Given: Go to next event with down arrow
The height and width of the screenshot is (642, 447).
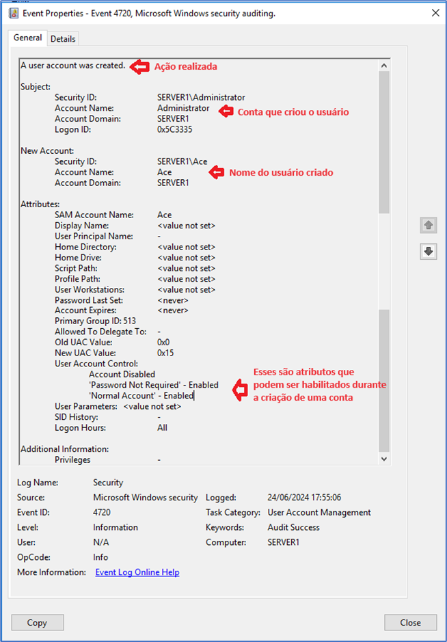Looking at the screenshot, I should [x=429, y=252].
